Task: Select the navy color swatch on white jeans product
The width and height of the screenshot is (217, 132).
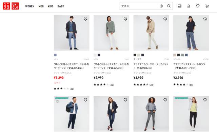Action: pyautogui.click(x=99, y=55)
